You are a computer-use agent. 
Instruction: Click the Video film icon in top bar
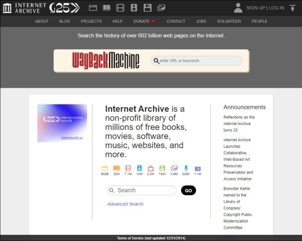click(x=120, y=7)
